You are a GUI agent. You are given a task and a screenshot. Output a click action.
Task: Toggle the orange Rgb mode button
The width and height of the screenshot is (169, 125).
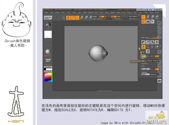coord(101,17)
